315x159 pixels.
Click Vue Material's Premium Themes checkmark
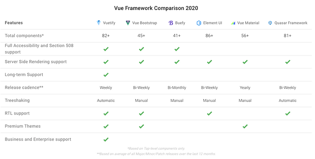245,126
